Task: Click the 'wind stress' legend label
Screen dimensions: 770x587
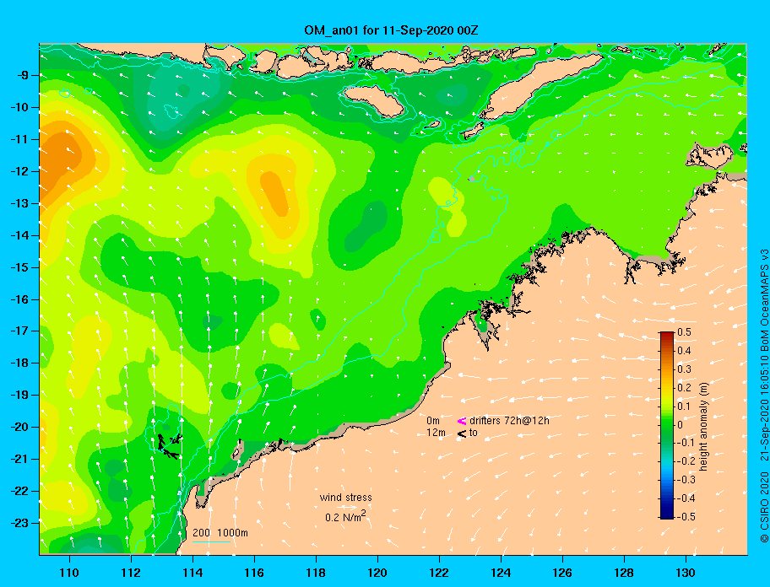Action: [345, 498]
